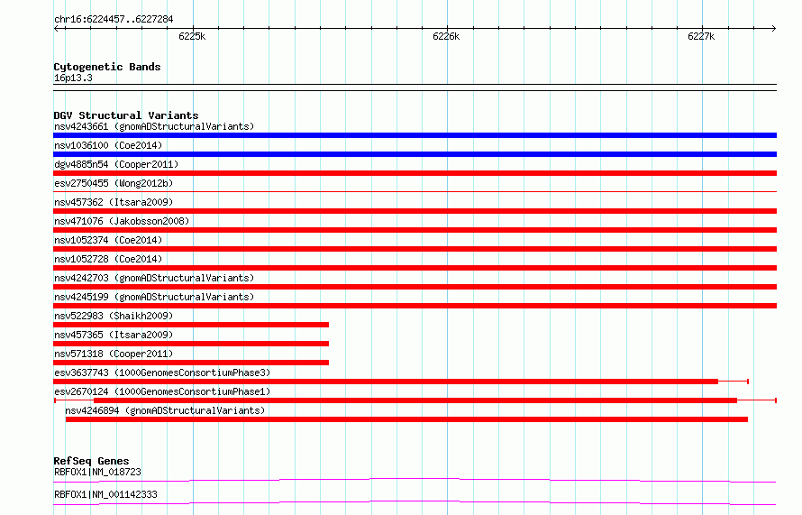The image size is (802, 515).
Task: Click nsv471076 (Jakobsson2008) label
Action: click(x=122, y=221)
